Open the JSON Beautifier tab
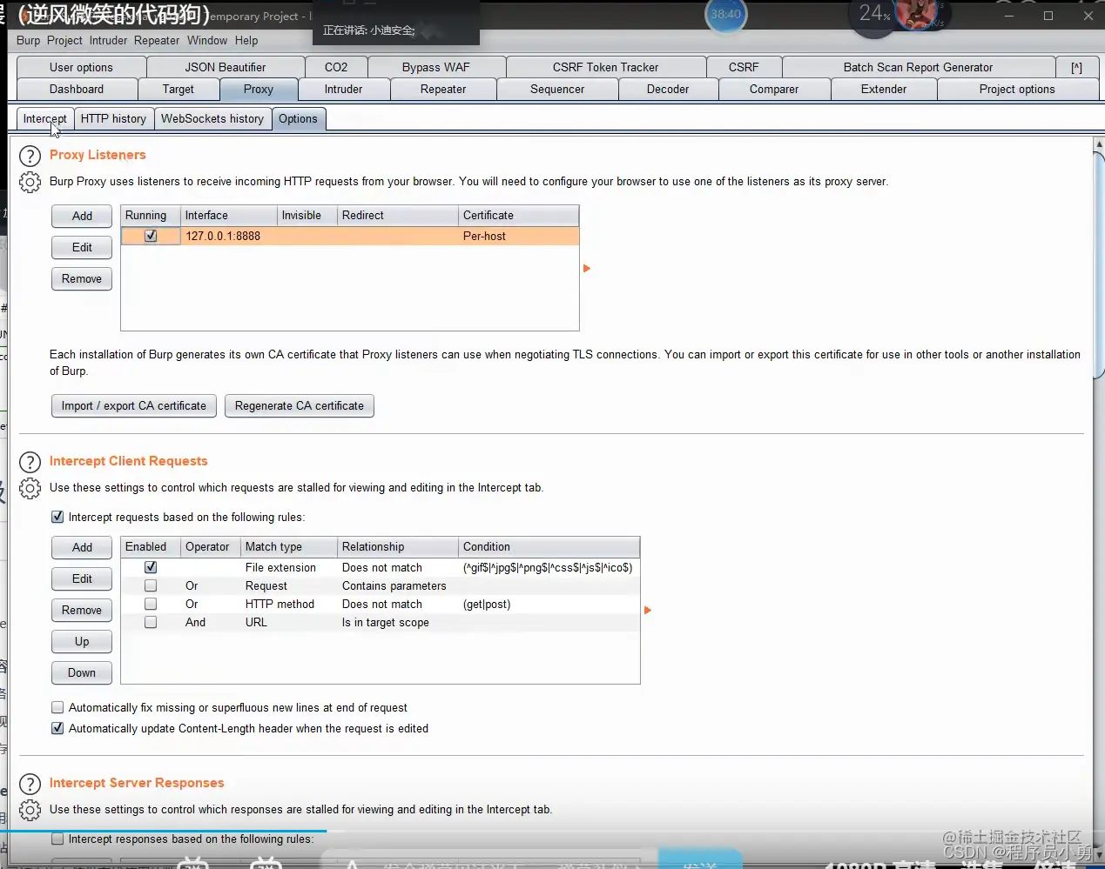Viewport: 1105px width, 869px height. click(x=226, y=67)
